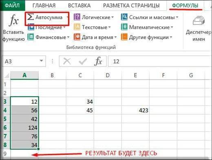Click the Insert Function fx icon in ribbon
The width and height of the screenshot is (212, 160).
click(x=13, y=20)
